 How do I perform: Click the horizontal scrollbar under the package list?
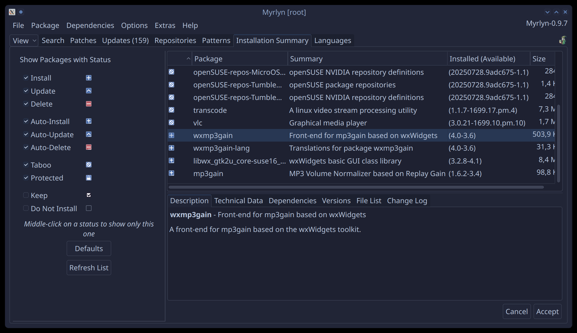coord(356,187)
